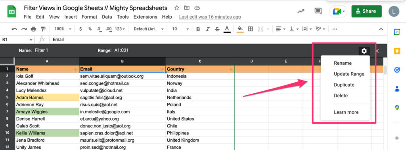Image resolution: width=406 pixels, height=150 pixels.
Task: Open the font size 10 dropdown
Action: (180, 29)
